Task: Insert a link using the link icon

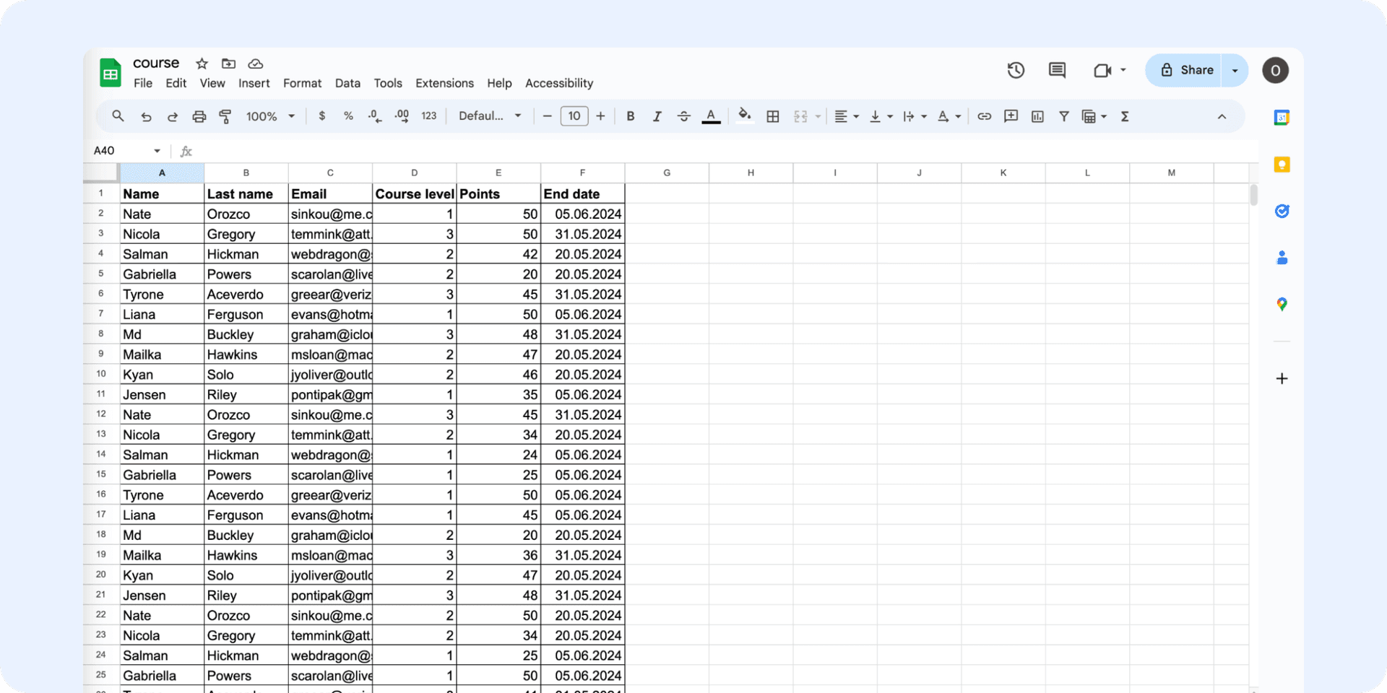Action: pos(984,116)
